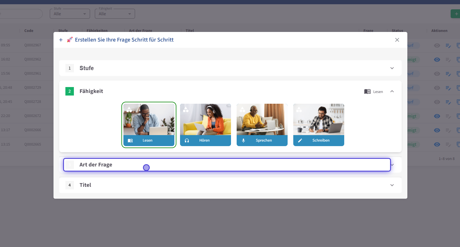Select the Lesen skill card
The width and height of the screenshot is (460, 247).
click(x=149, y=125)
